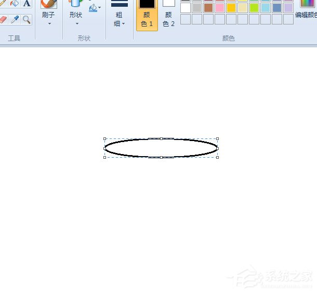This screenshot has width=317, height=293.
Task: Pick the pink (rose) color swatch
Action: tap(220, 8)
